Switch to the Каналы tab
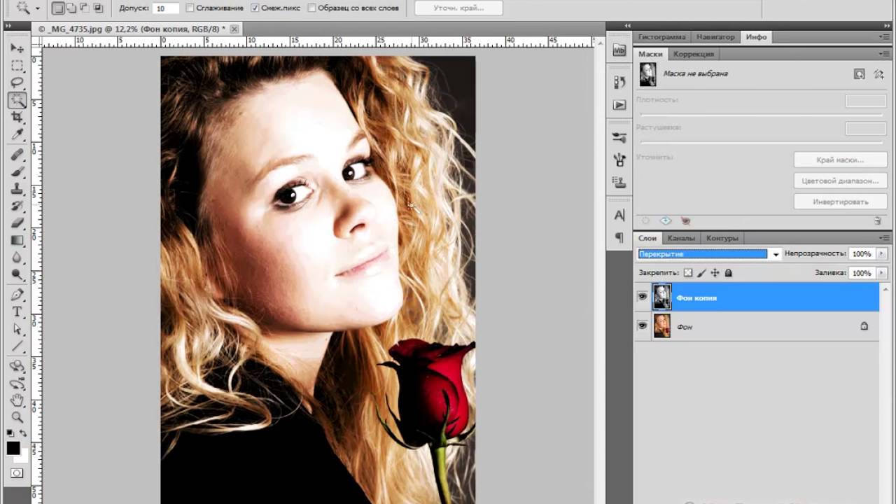The height and width of the screenshot is (504, 896). 681,238
